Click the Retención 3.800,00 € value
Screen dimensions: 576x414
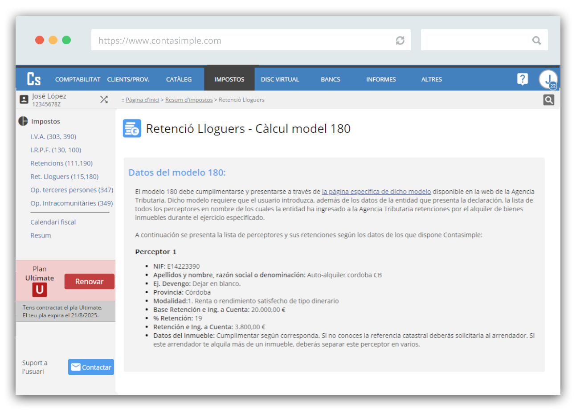click(250, 327)
